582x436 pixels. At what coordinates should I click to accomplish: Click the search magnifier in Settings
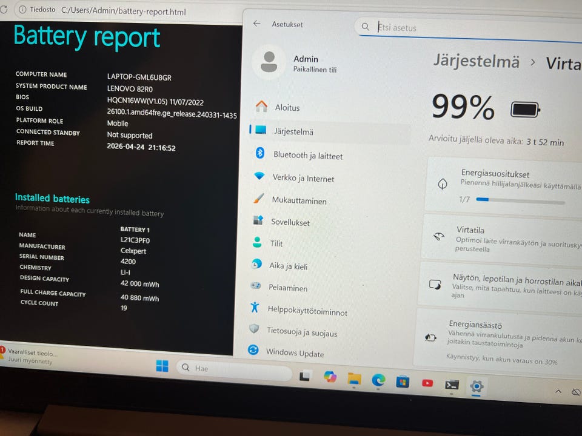(x=365, y=27)
